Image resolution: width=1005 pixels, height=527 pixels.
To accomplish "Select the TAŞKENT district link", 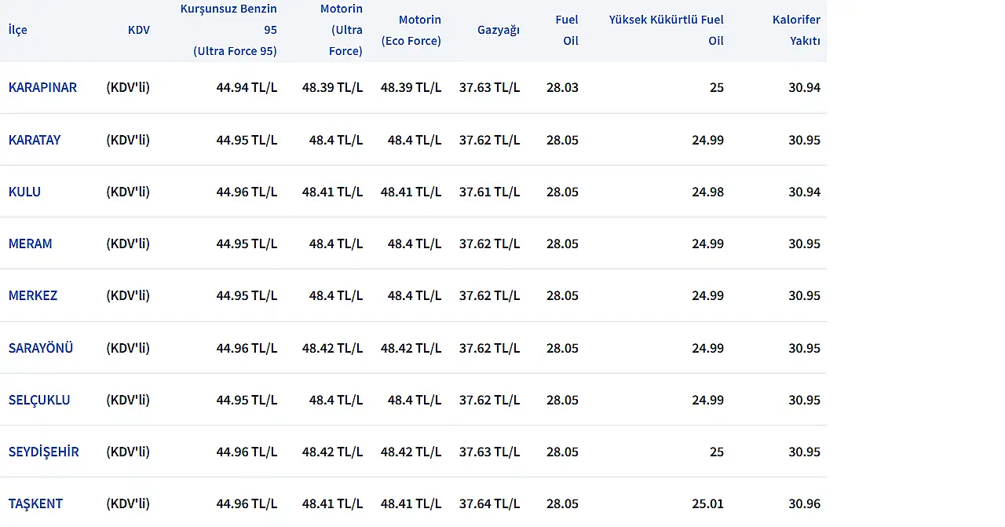I will tap(35, 503).
